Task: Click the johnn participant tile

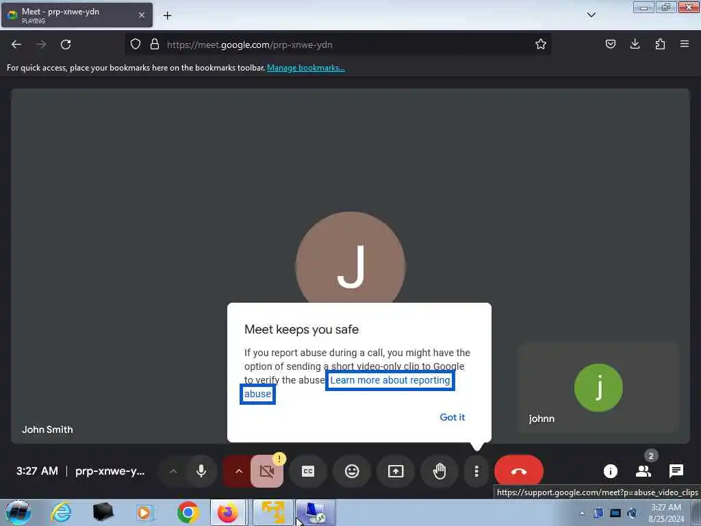Action: (598, 388)
